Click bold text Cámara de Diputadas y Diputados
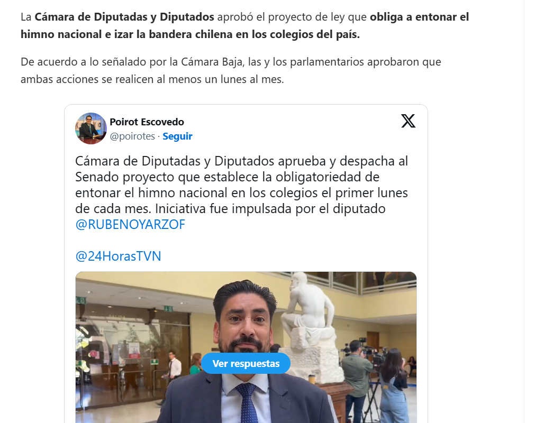The width and height of the screenshot is (535, 423). point(124,17)
